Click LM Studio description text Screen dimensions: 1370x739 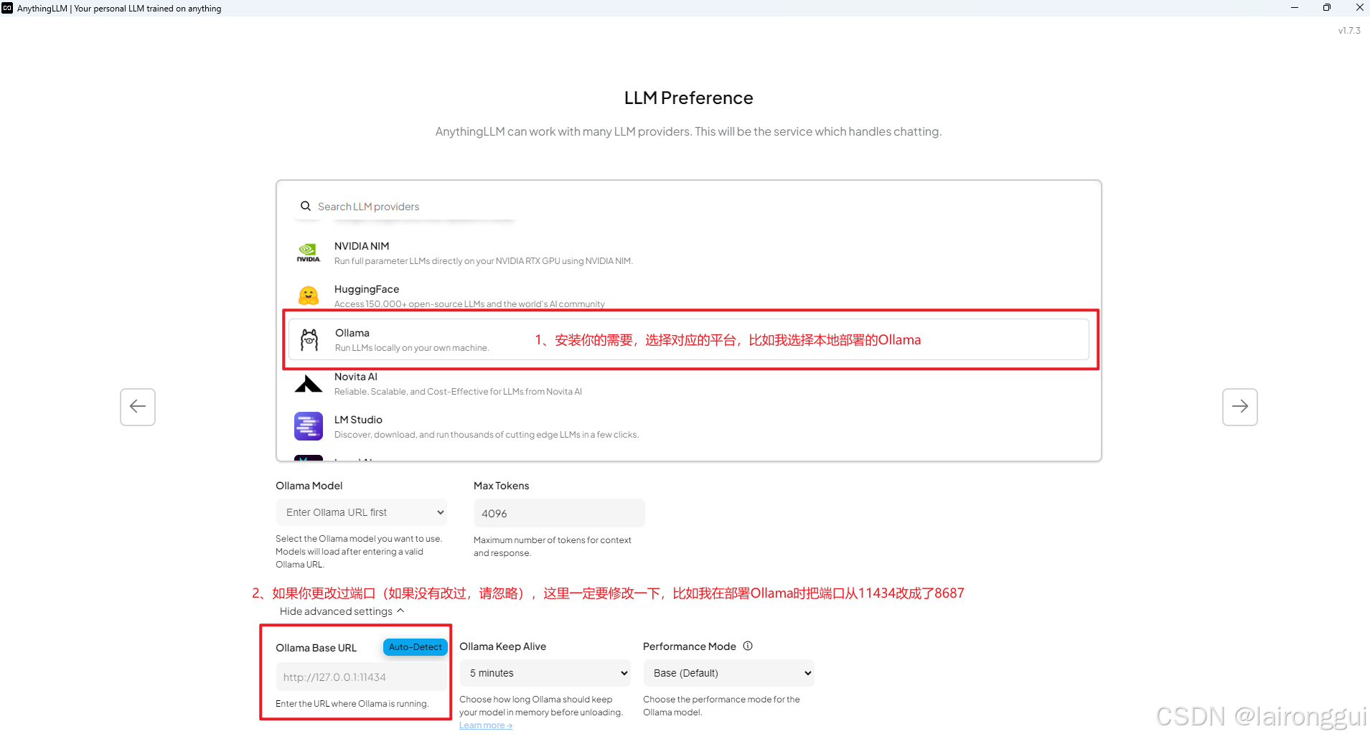click(487, 435)
